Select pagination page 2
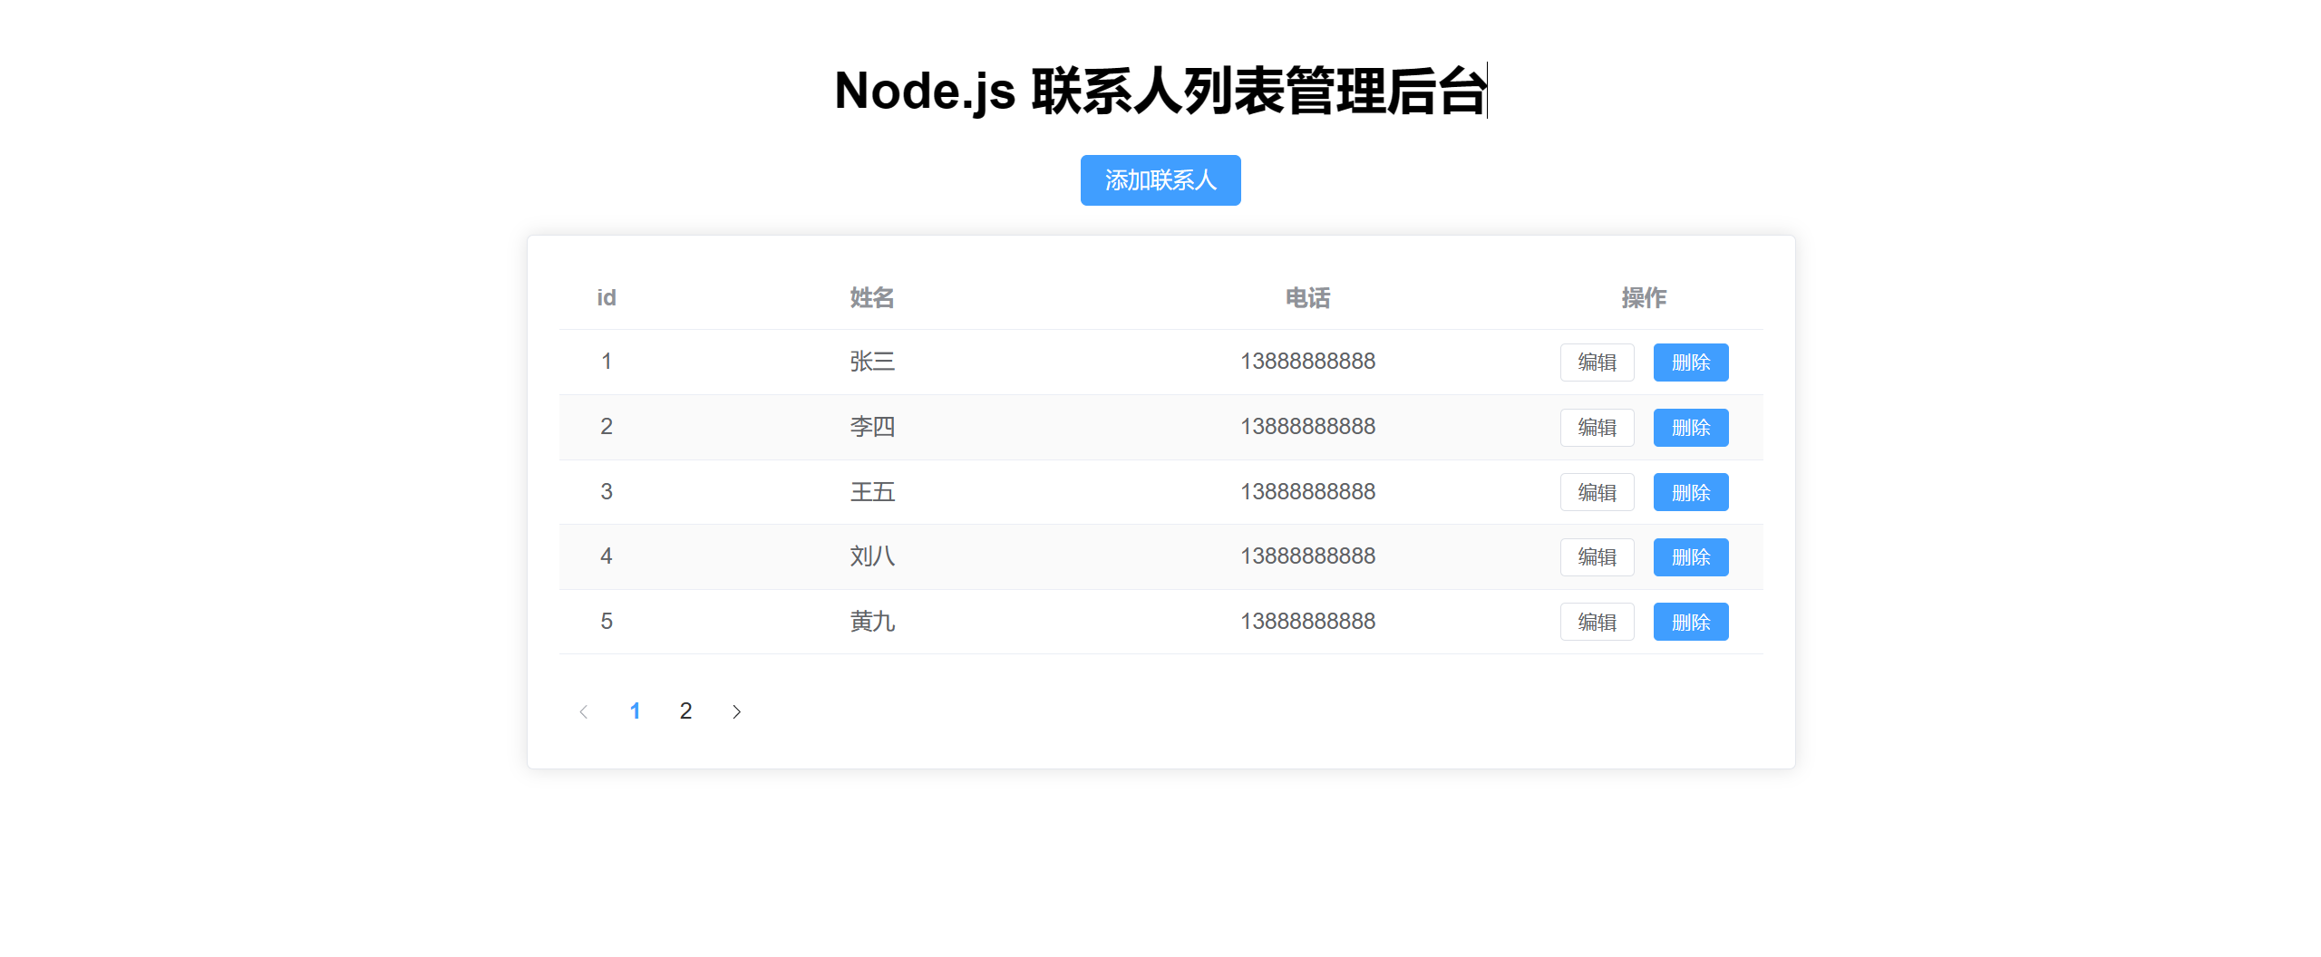The image size is (2321, 957). click(685, 711)
